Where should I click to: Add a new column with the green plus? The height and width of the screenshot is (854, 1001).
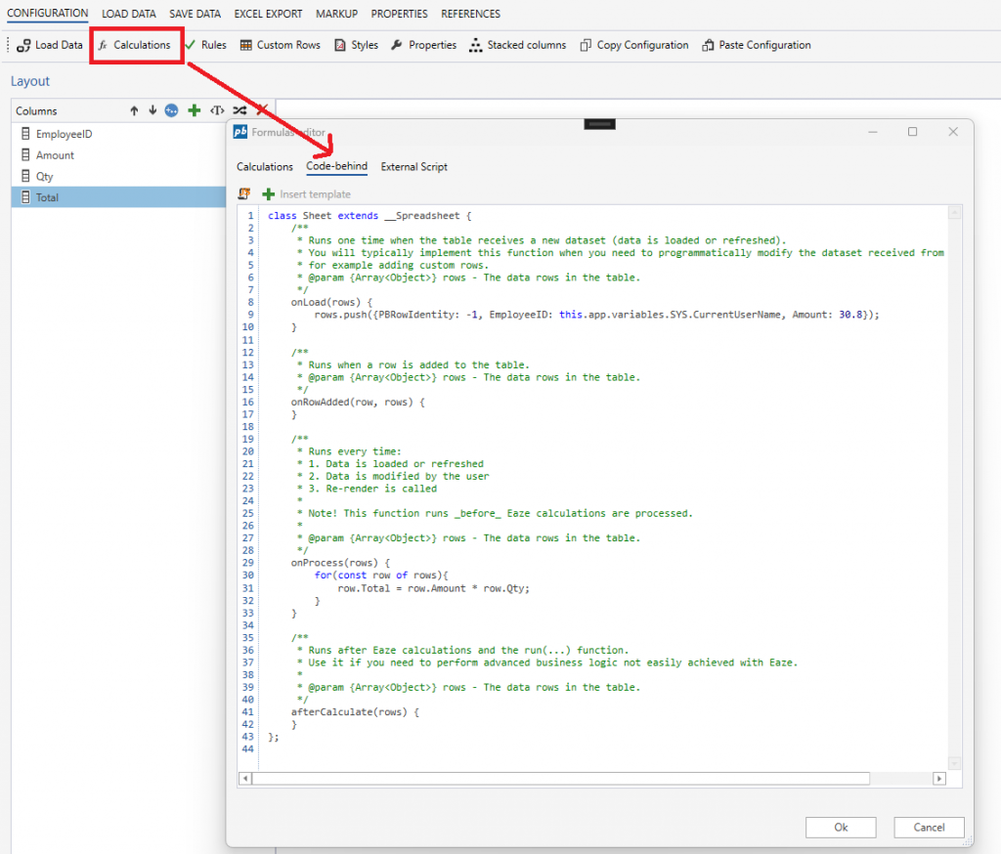click(x=195, y=111)
